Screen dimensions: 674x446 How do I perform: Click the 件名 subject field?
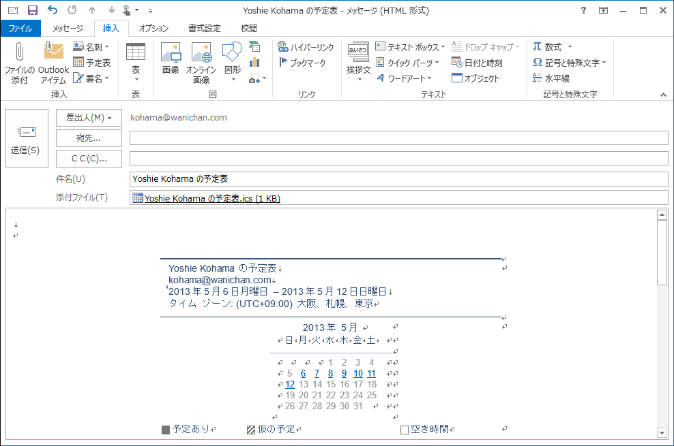[x=399, y=179]
